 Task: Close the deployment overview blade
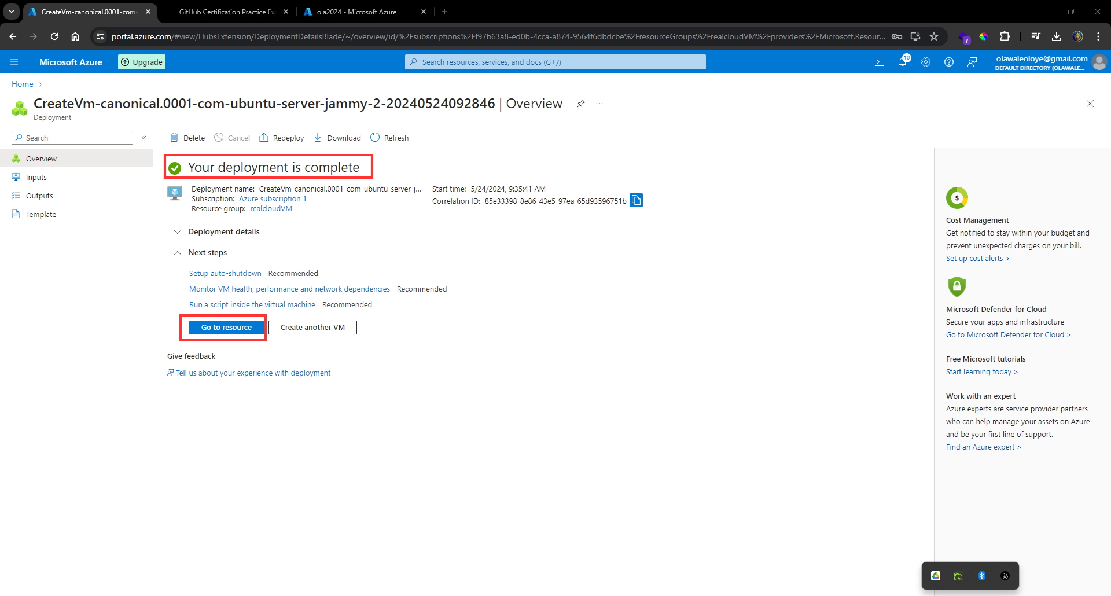(x=1090, y=104)
